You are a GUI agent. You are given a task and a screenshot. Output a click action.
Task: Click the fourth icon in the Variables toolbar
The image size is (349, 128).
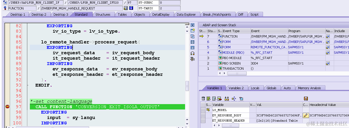[x=220, y=98]
